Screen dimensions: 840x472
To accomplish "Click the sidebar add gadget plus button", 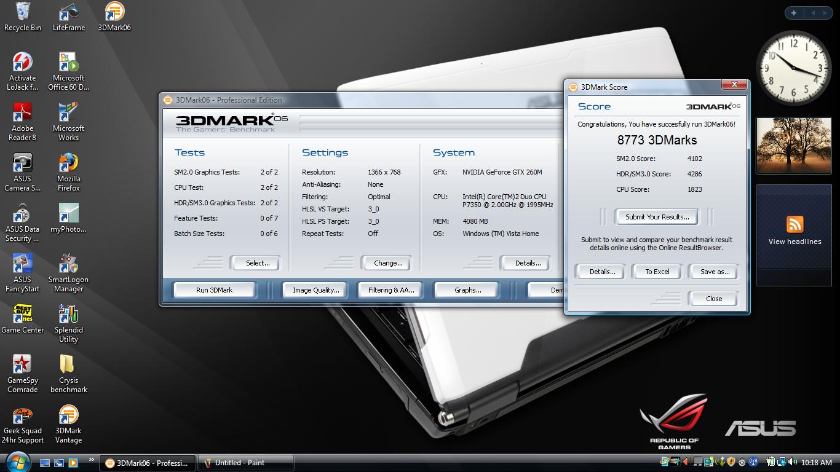I will [x=794, y=12].
